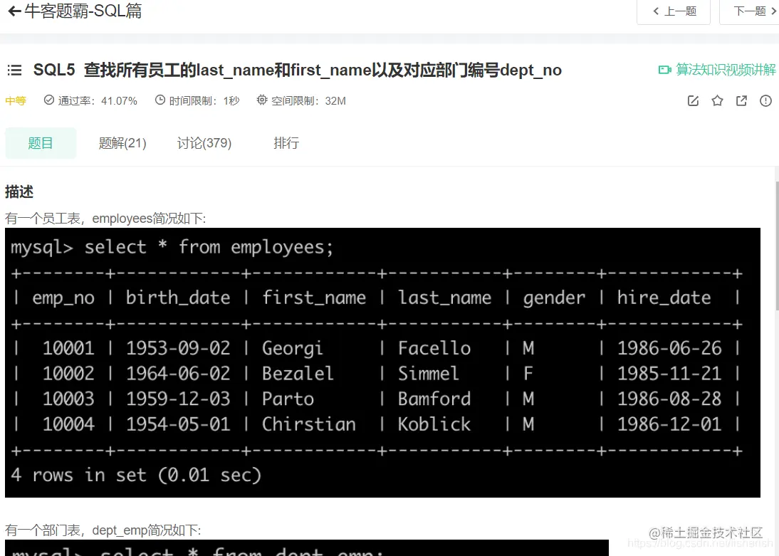Click the 有一个员工表 description text
The height and width of the screenshot is (556, 779).
tap(105, 219)
